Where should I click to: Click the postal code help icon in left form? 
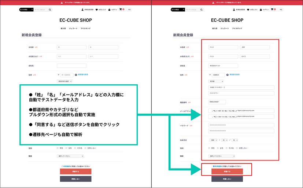(x=75, y=74)
